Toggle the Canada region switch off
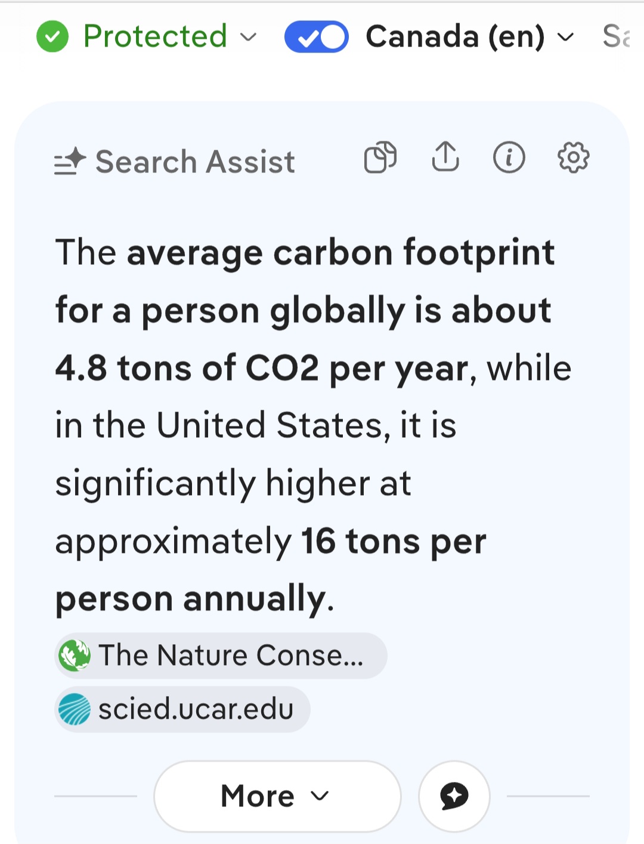 coord(317,37)
